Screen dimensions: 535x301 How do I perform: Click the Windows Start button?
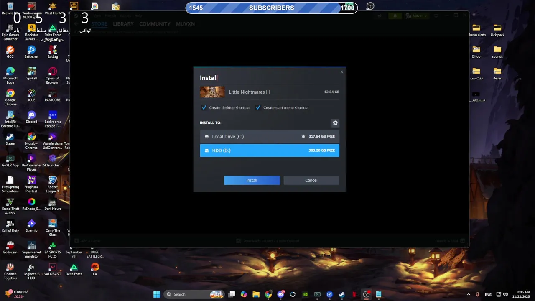(157, 294)
